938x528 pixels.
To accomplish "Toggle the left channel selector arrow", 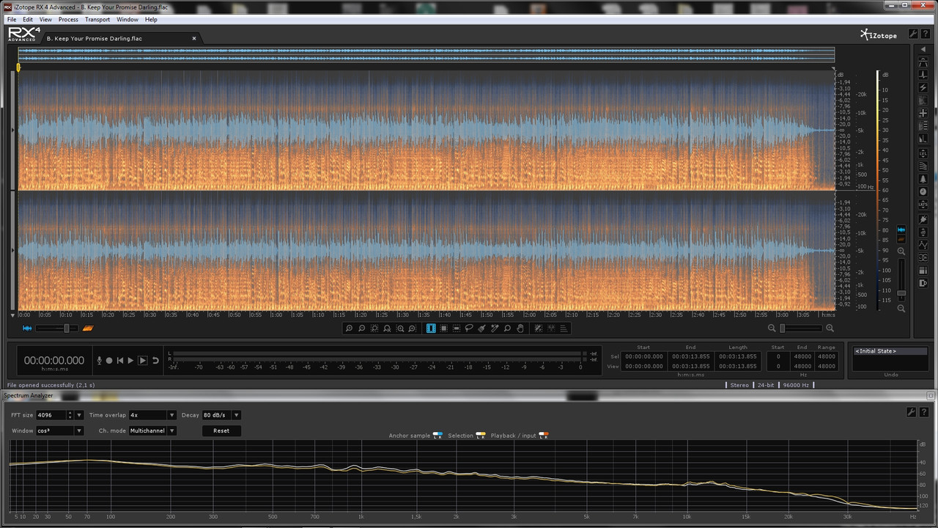I will [x=13, y=130].
